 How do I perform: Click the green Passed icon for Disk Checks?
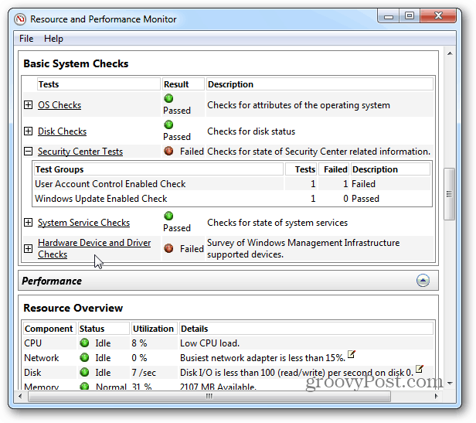click(x=168, y=125)
